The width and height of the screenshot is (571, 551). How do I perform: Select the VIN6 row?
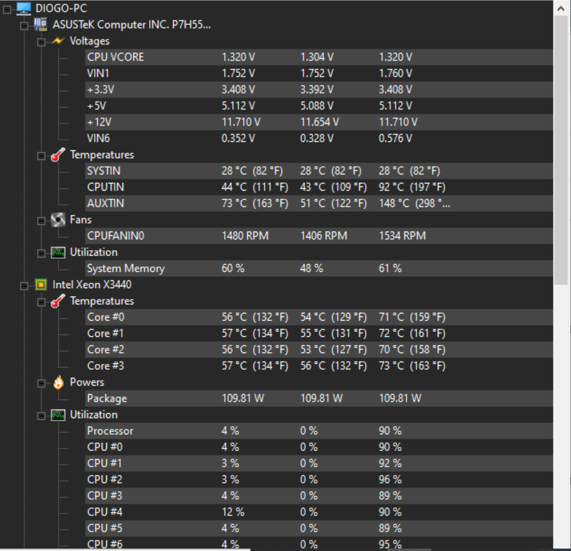click(319, 138)
